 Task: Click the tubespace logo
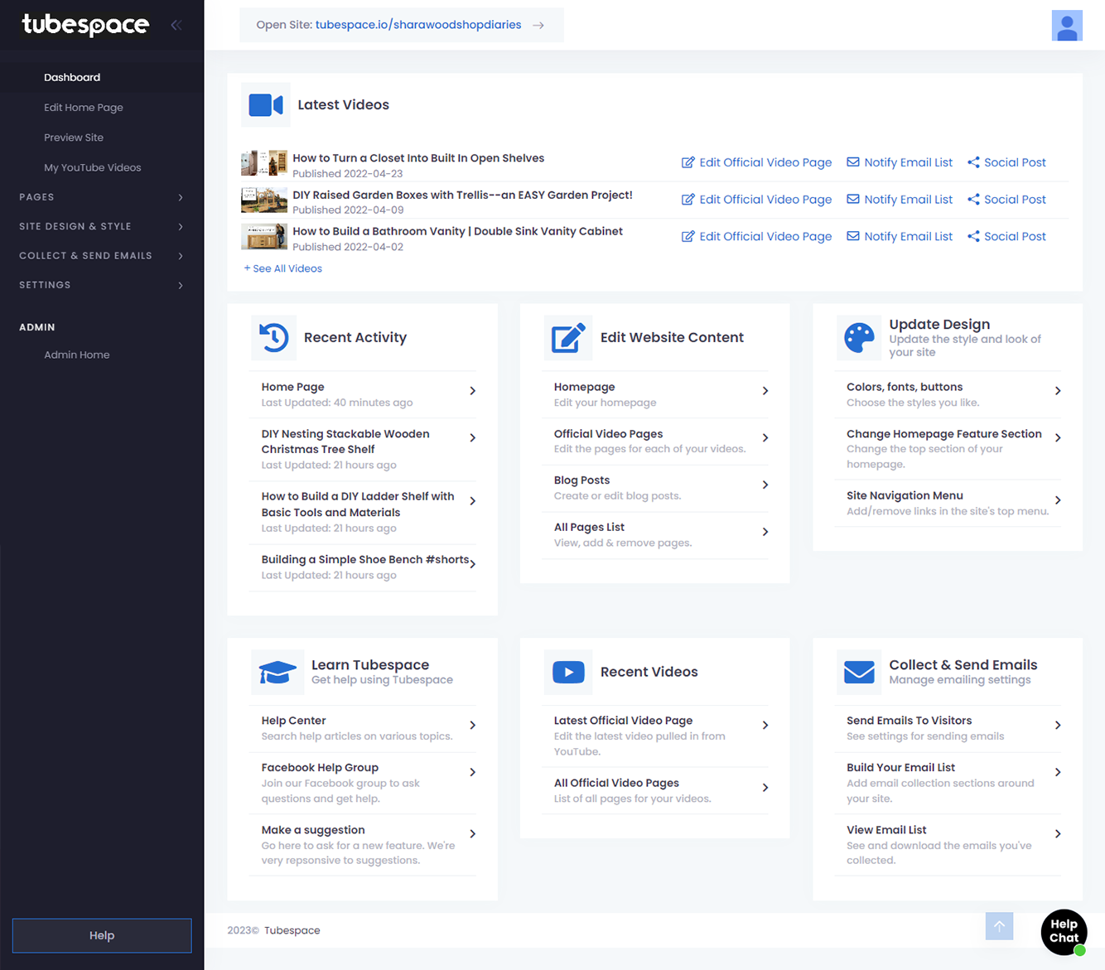(85, 25)
